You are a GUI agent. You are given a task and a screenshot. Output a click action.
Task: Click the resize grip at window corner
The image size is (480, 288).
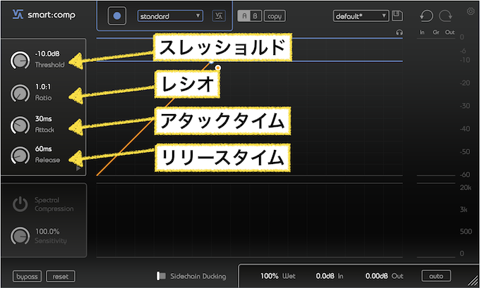(x=473, y=280)
